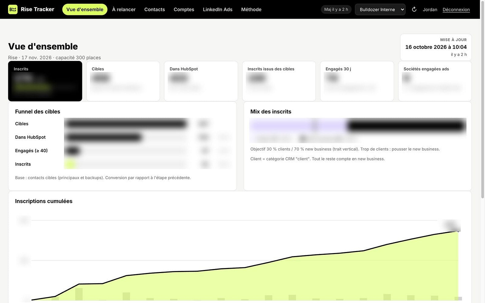Select the Dans HubSpot stat card
Screen dimensions: 485x303
click(201, 81)
